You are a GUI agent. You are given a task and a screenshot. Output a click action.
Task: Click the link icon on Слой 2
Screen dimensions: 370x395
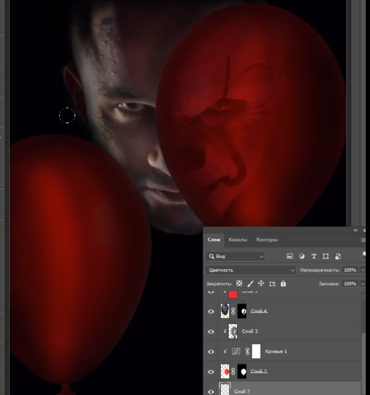234,371
